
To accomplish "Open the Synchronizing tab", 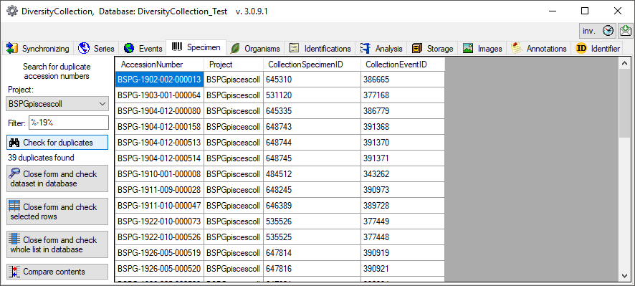I will [39, 49].
